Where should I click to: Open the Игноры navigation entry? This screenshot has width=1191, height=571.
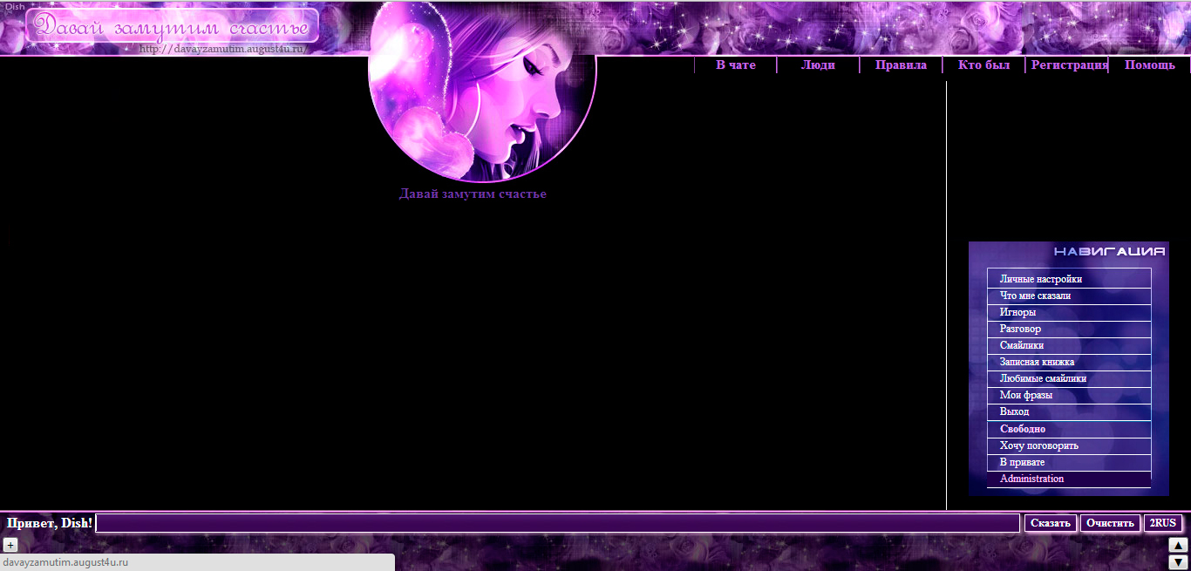(x=1069, y=312)
